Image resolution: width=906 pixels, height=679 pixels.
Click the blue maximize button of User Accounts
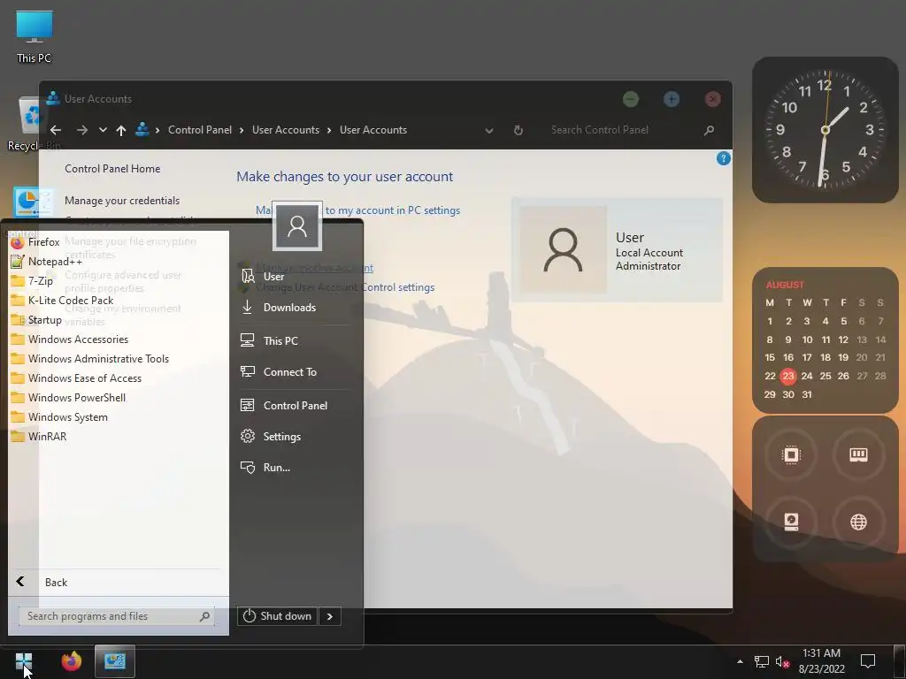coord(672,99)
